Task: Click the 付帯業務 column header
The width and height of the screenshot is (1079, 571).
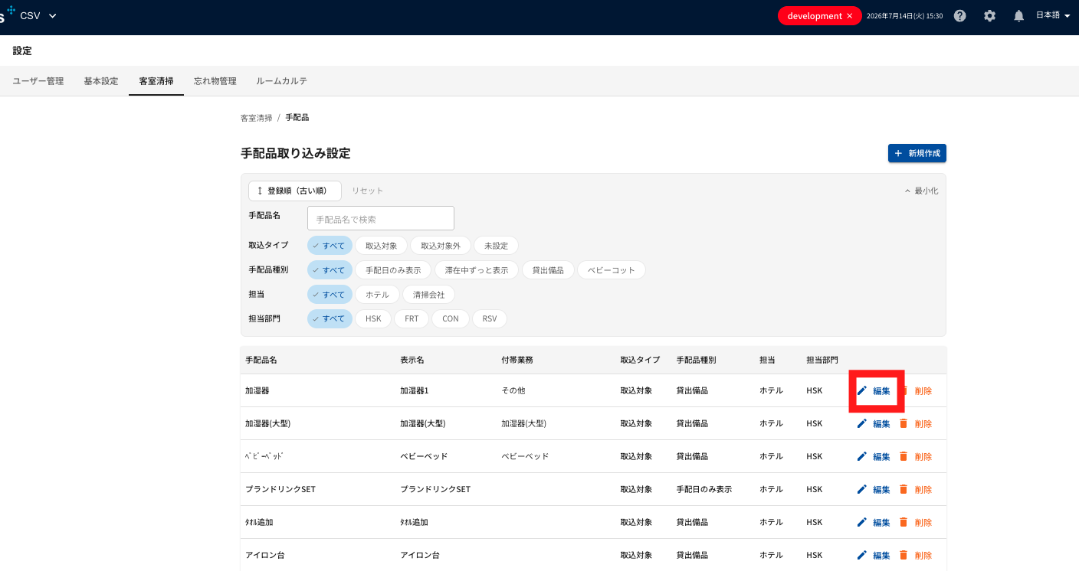Action: pos(517,360)
